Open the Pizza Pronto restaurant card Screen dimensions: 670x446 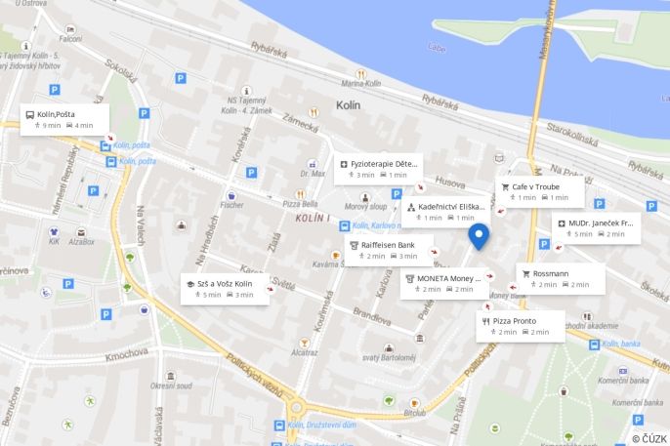tap(521, 326)
